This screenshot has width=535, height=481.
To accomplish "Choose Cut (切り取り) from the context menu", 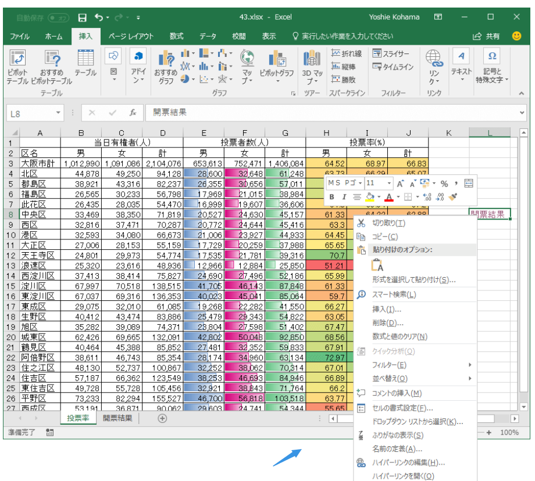I will 415,223.
